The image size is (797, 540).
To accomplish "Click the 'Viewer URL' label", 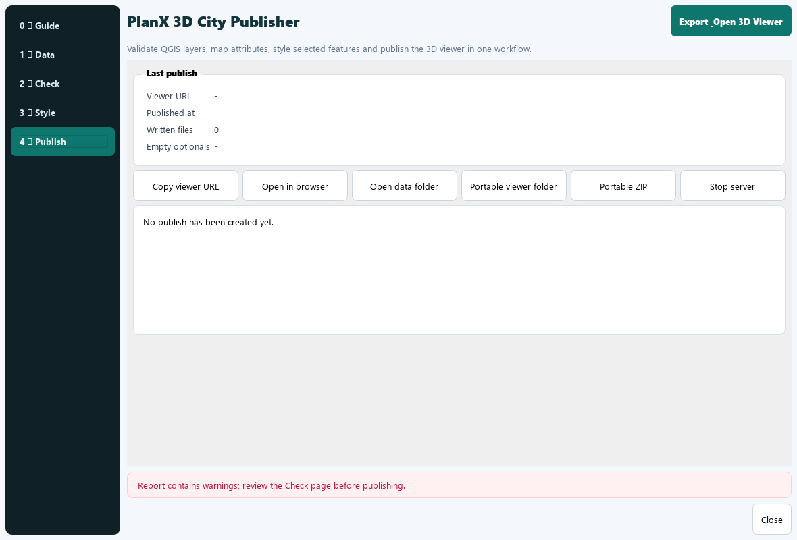I will [x=169, y=96].
